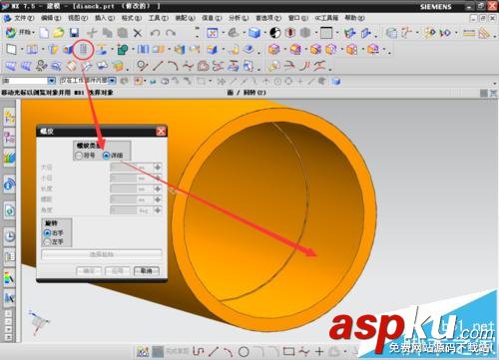Click the bottom toolbar Circle tool
The width and height of the screenshot is (499, 360).
tap(244, 351)
